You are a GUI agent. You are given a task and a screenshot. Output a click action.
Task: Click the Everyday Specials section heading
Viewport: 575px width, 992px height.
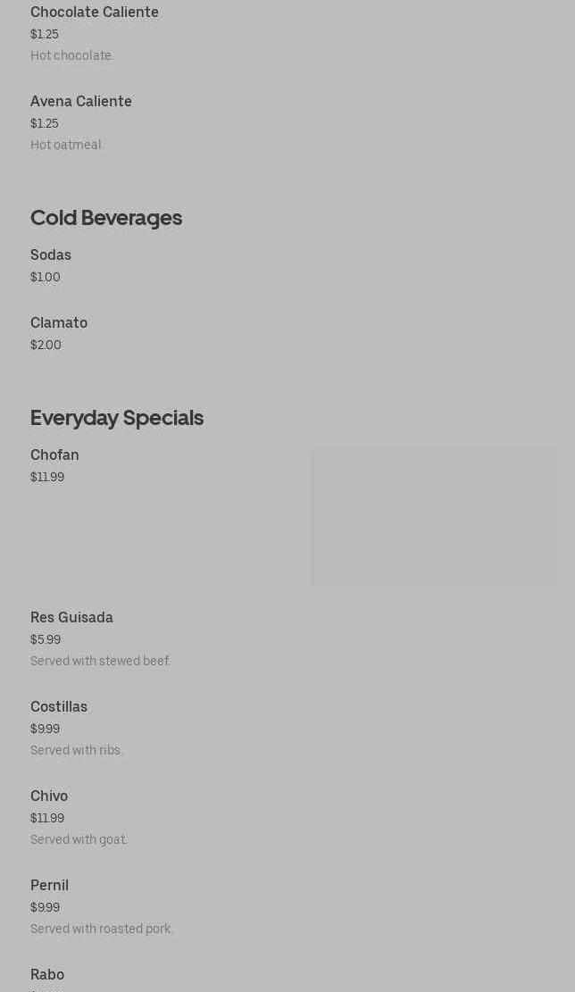pyautogui.click(x=117, y=418)
